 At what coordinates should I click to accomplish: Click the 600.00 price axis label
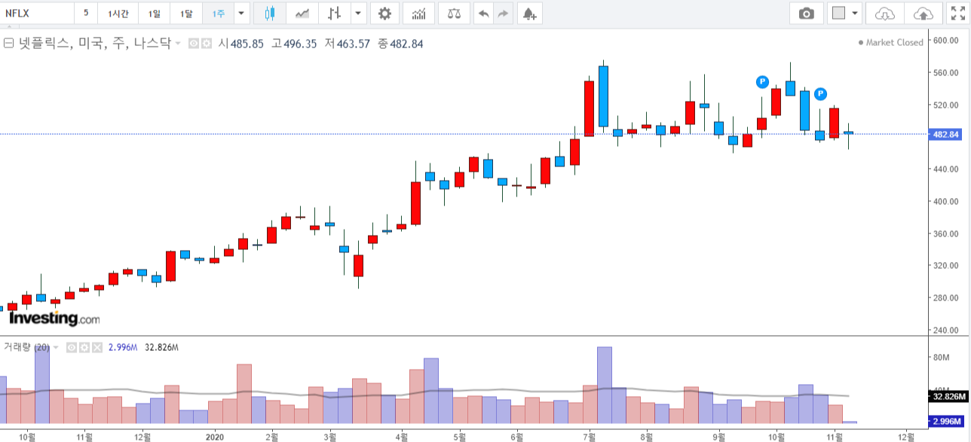coord(945,41)
